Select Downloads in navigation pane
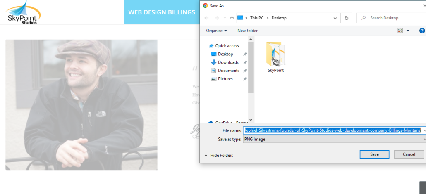Image resolution: width=426 pixels, height=194 pixels. click(225, 62)
